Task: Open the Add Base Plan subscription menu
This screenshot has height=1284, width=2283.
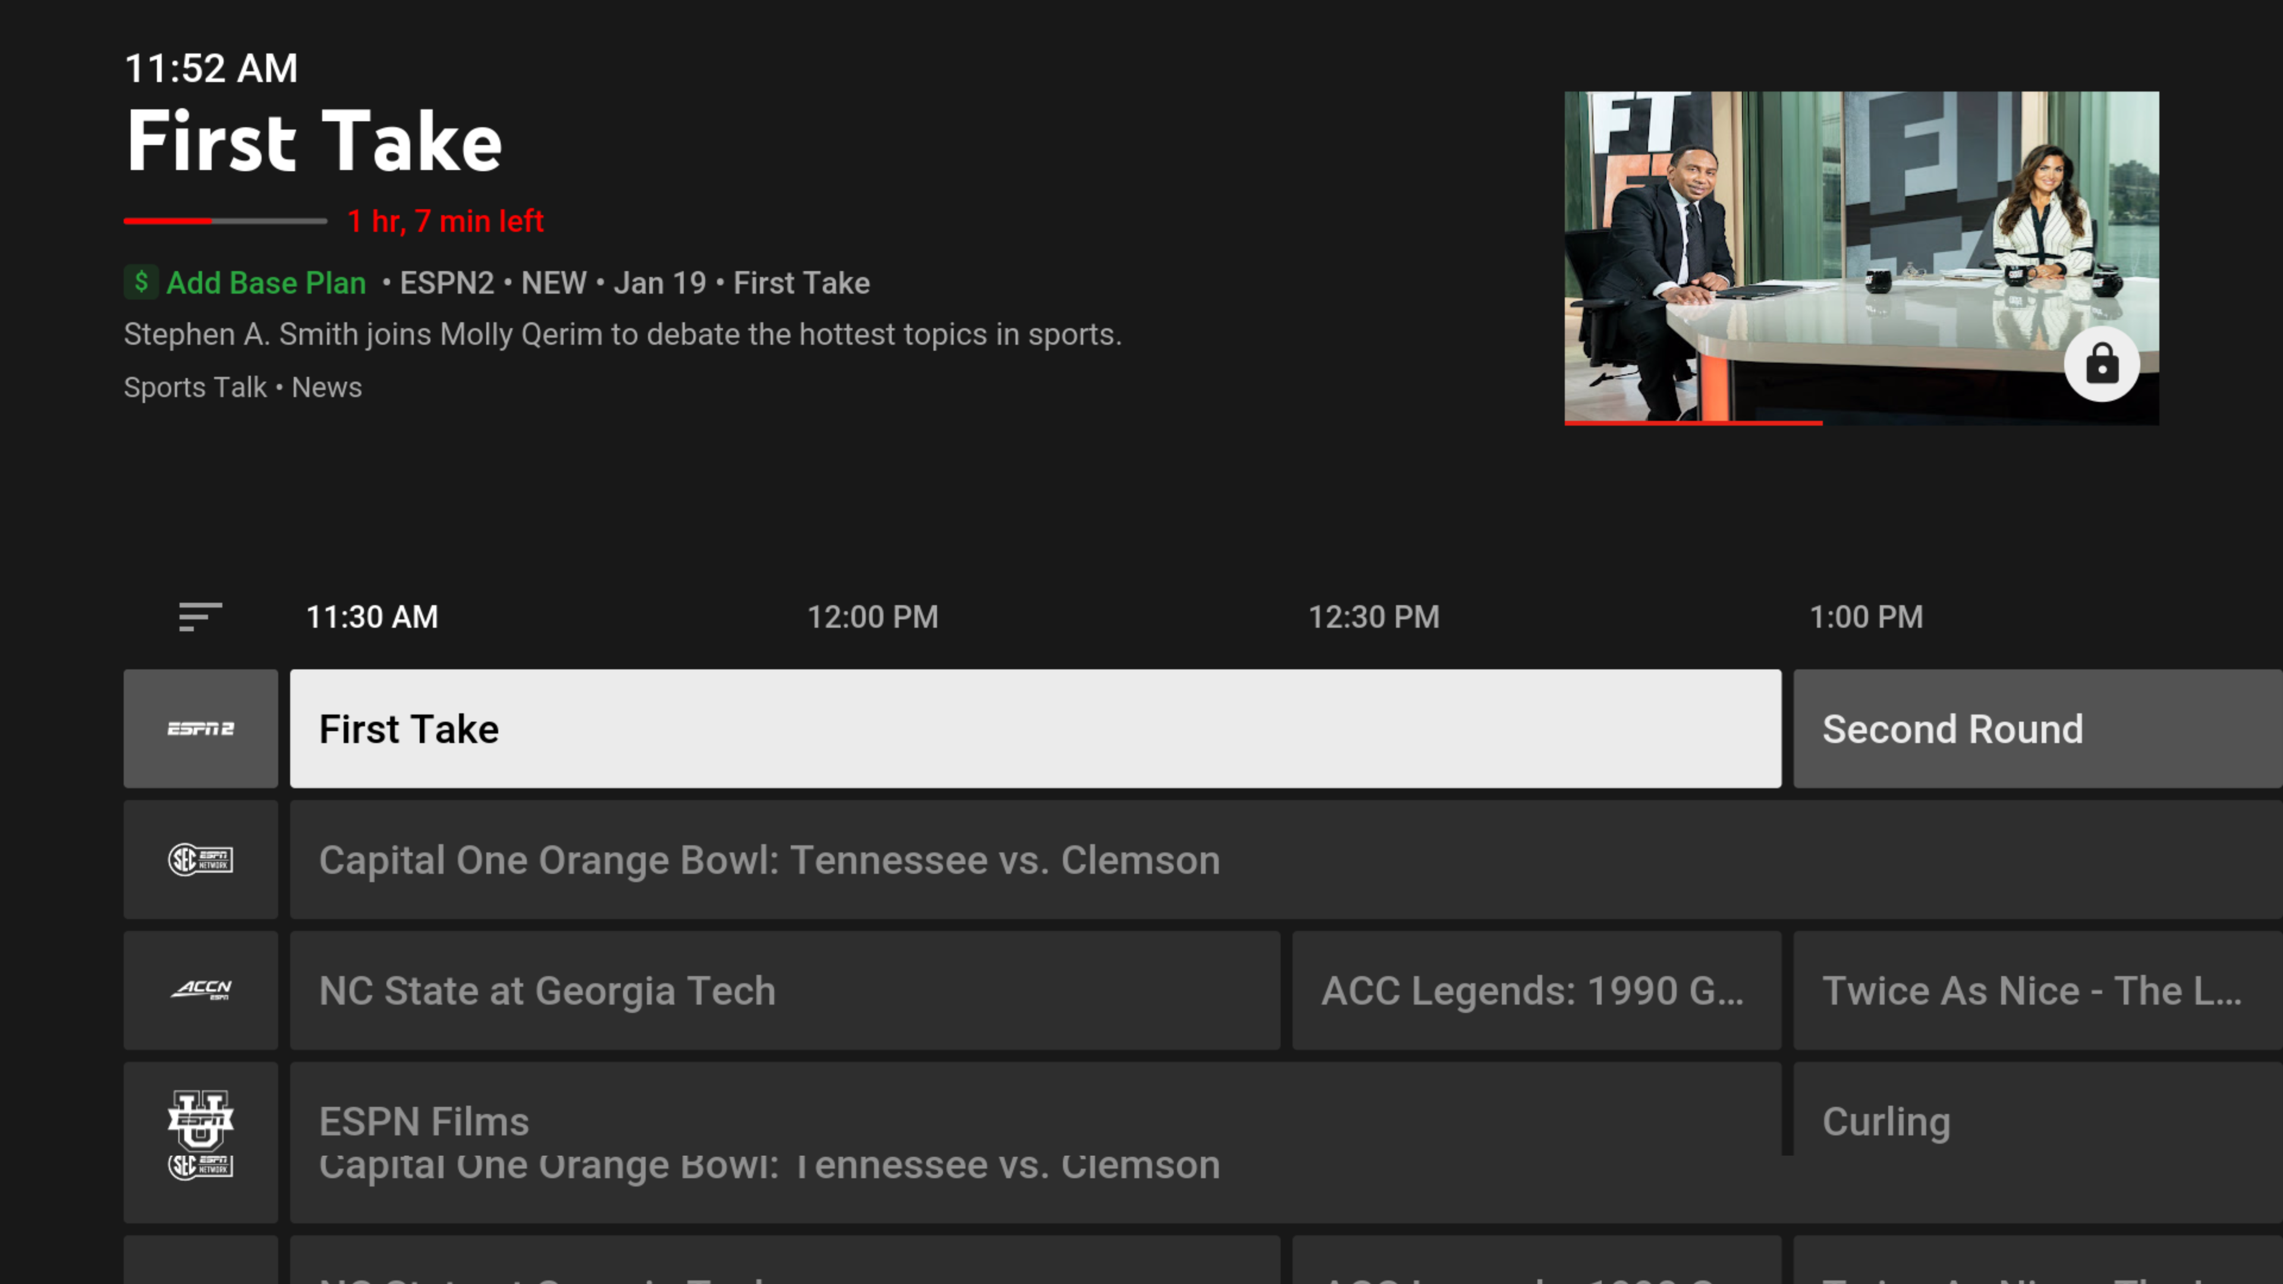Action: [x=243, y=282]
